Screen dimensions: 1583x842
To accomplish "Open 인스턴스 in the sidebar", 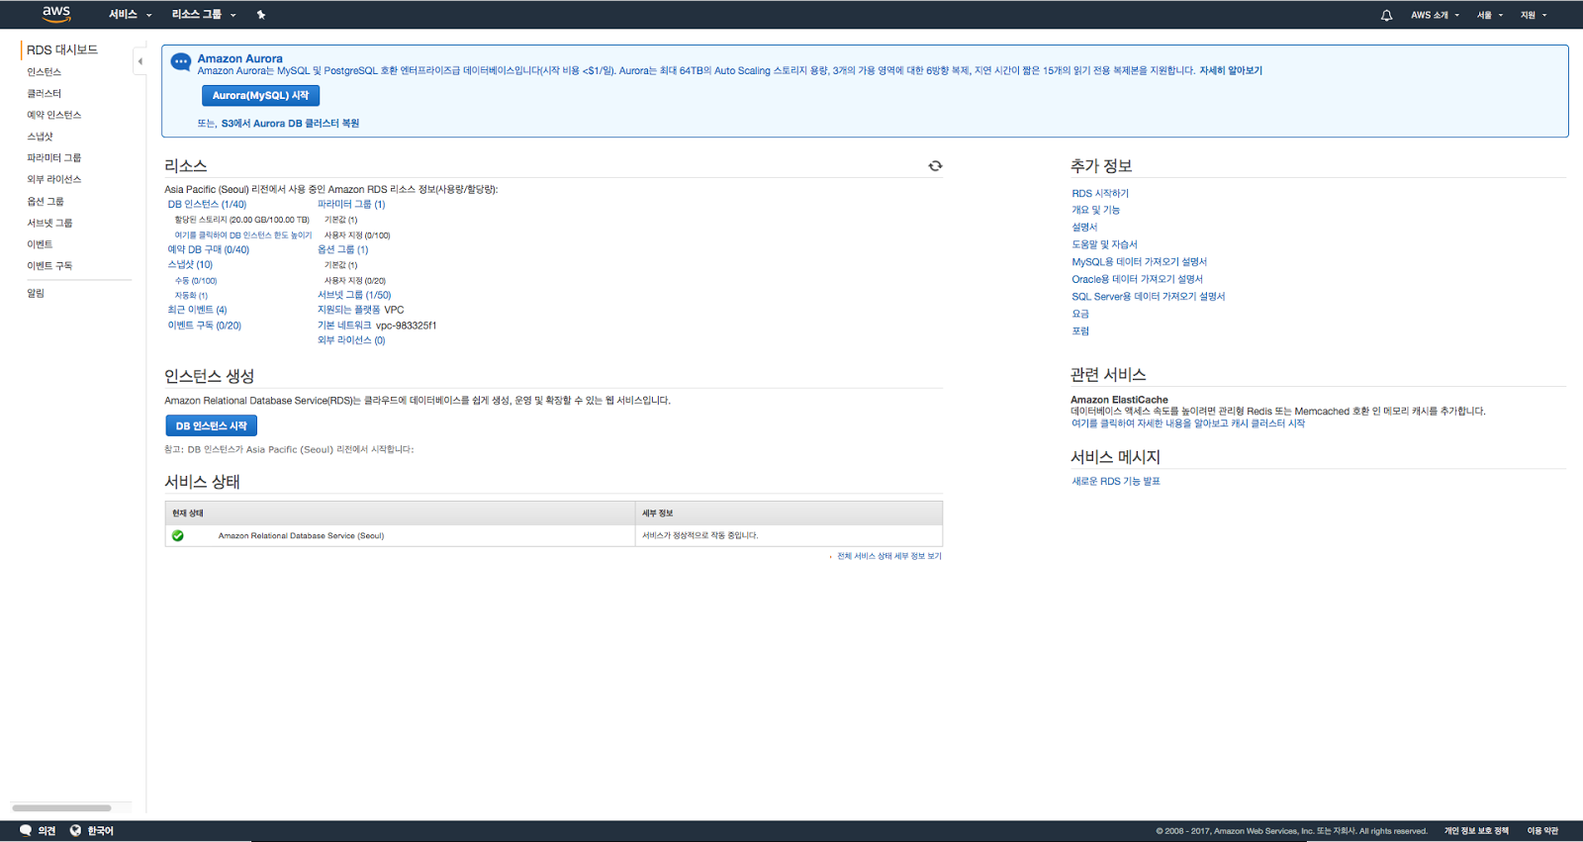I will point(44,72).
